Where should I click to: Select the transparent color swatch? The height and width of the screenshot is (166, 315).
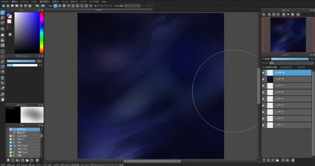click(9, 21)
